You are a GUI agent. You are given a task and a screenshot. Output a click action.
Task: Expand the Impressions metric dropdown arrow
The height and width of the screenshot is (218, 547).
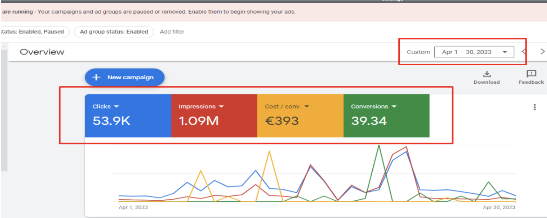coord(221,107)
